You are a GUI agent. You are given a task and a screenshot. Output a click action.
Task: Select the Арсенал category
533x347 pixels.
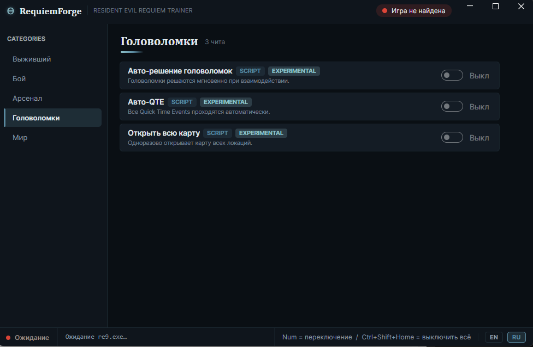click(x=52, y=99)
